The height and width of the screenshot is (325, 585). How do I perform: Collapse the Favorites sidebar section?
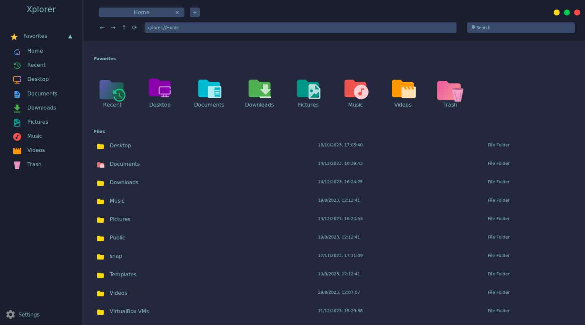(x=70, y=37)
